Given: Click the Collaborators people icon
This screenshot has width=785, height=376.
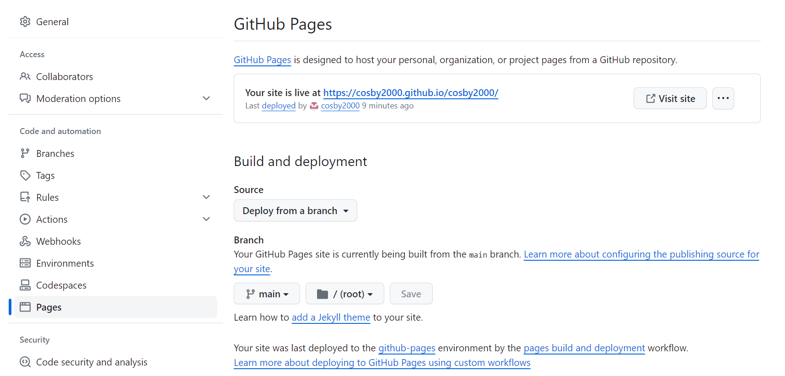Looking at the screenshot, I should tap(25, 76).
